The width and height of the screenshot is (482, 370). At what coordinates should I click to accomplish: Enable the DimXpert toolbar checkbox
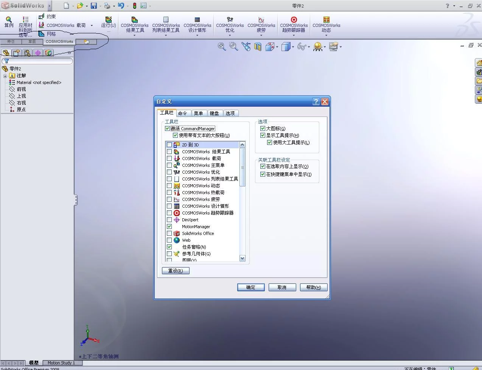coord(169,220)
